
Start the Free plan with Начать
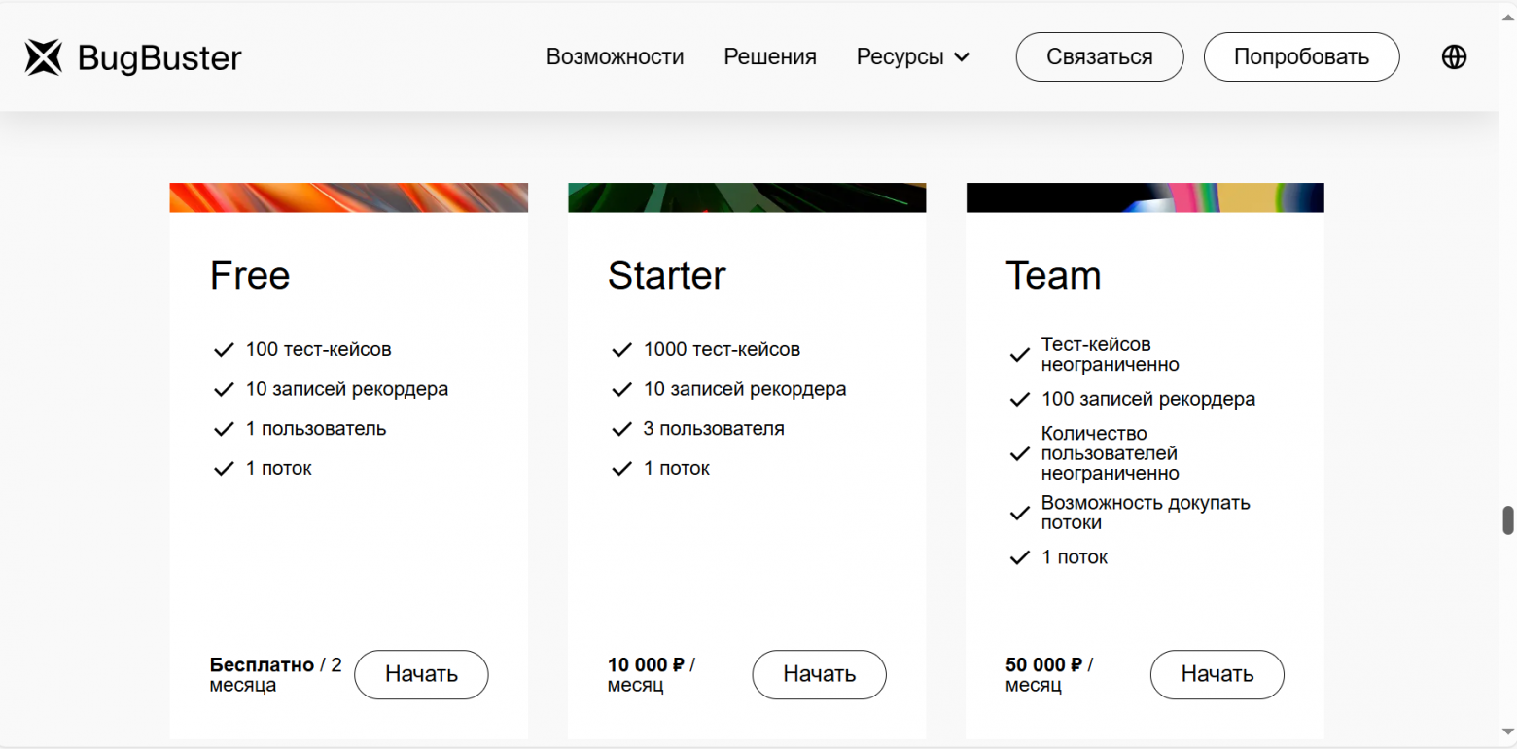[421, 674]
